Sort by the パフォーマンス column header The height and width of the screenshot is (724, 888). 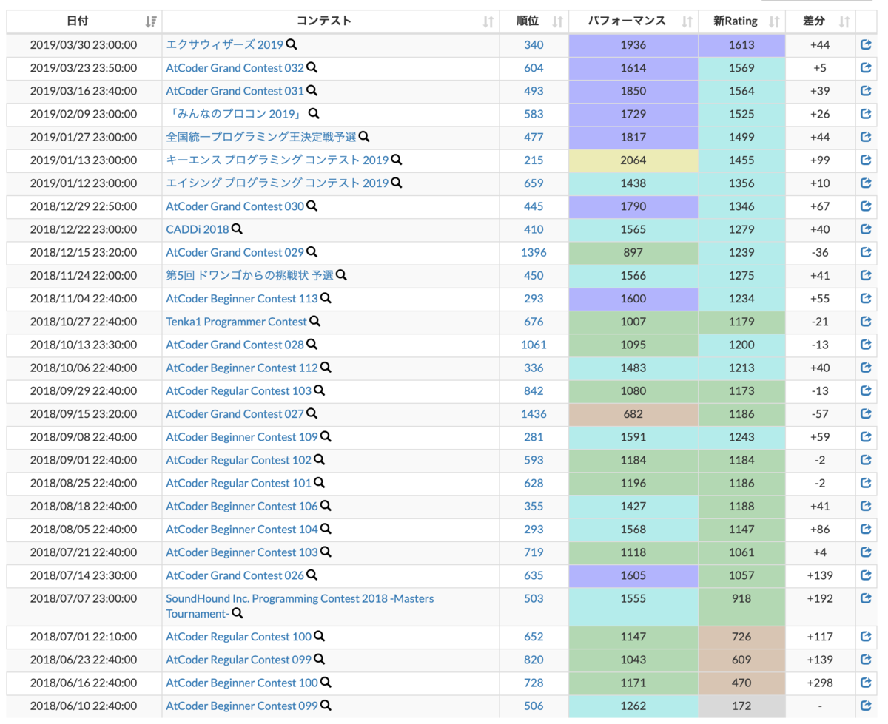pyautogui.click(x=633, y=21)
